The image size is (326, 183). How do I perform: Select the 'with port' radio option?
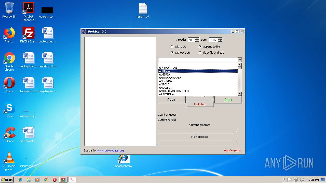[x=178, y=47]
